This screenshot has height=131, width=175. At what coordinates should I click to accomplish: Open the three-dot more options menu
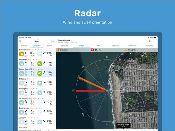coord(154,41)
